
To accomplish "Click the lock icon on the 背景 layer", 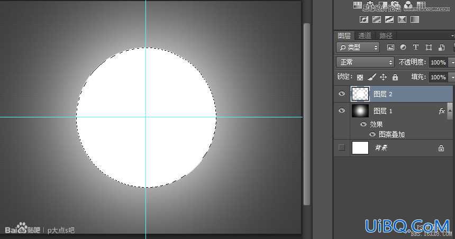I will [441, 148].
